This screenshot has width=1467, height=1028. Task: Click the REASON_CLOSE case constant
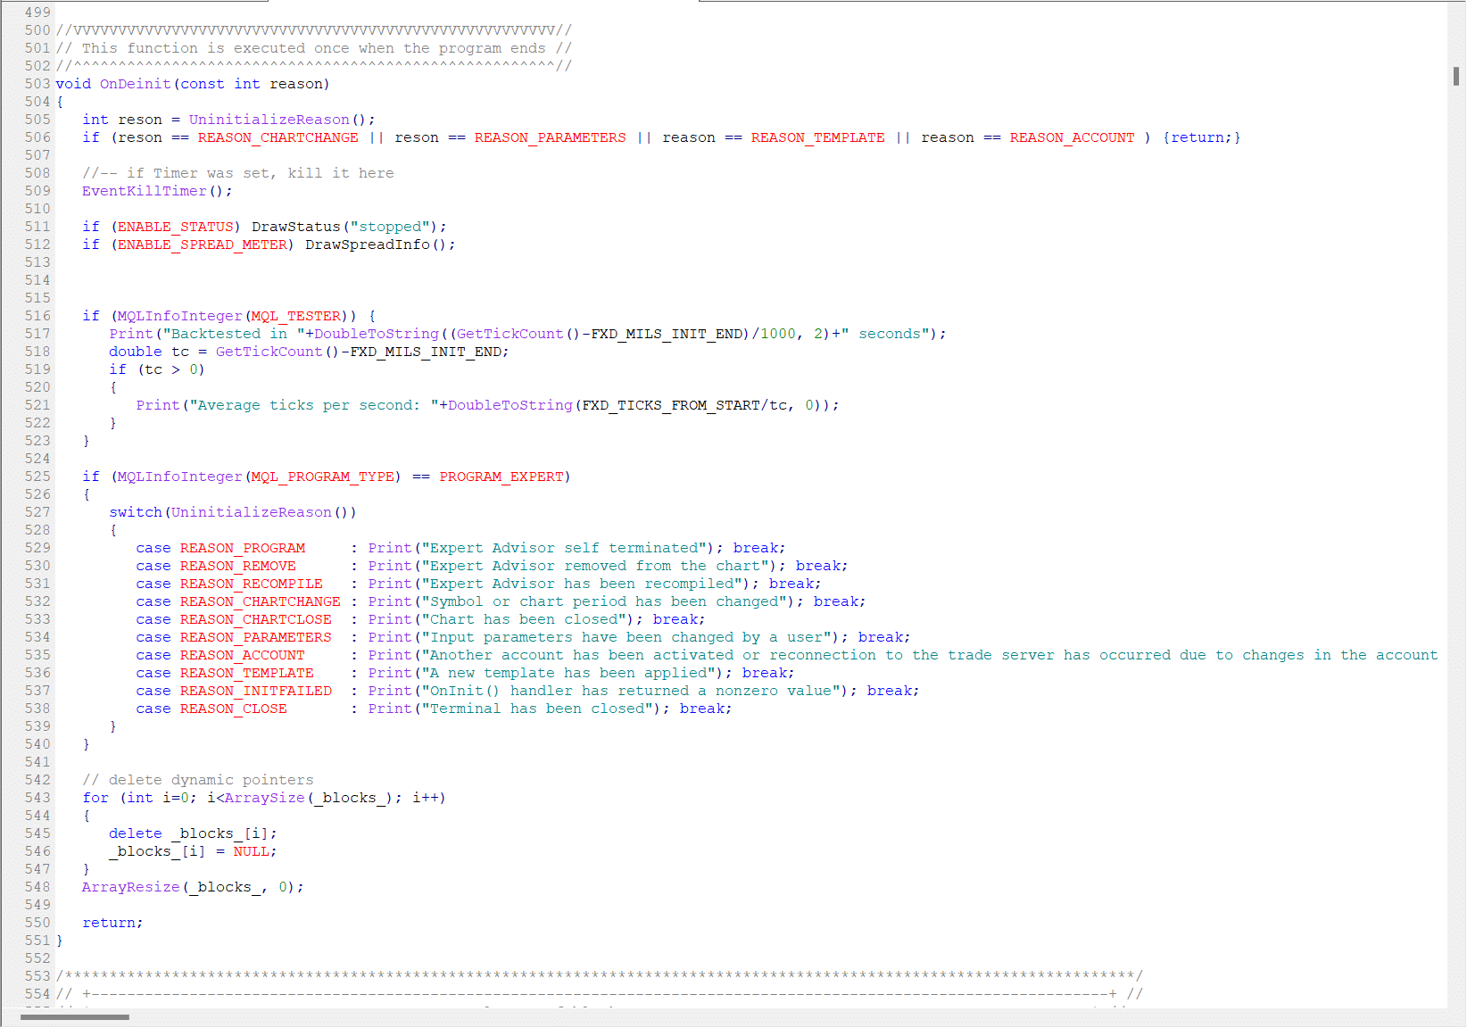click(x=233, y=709)
